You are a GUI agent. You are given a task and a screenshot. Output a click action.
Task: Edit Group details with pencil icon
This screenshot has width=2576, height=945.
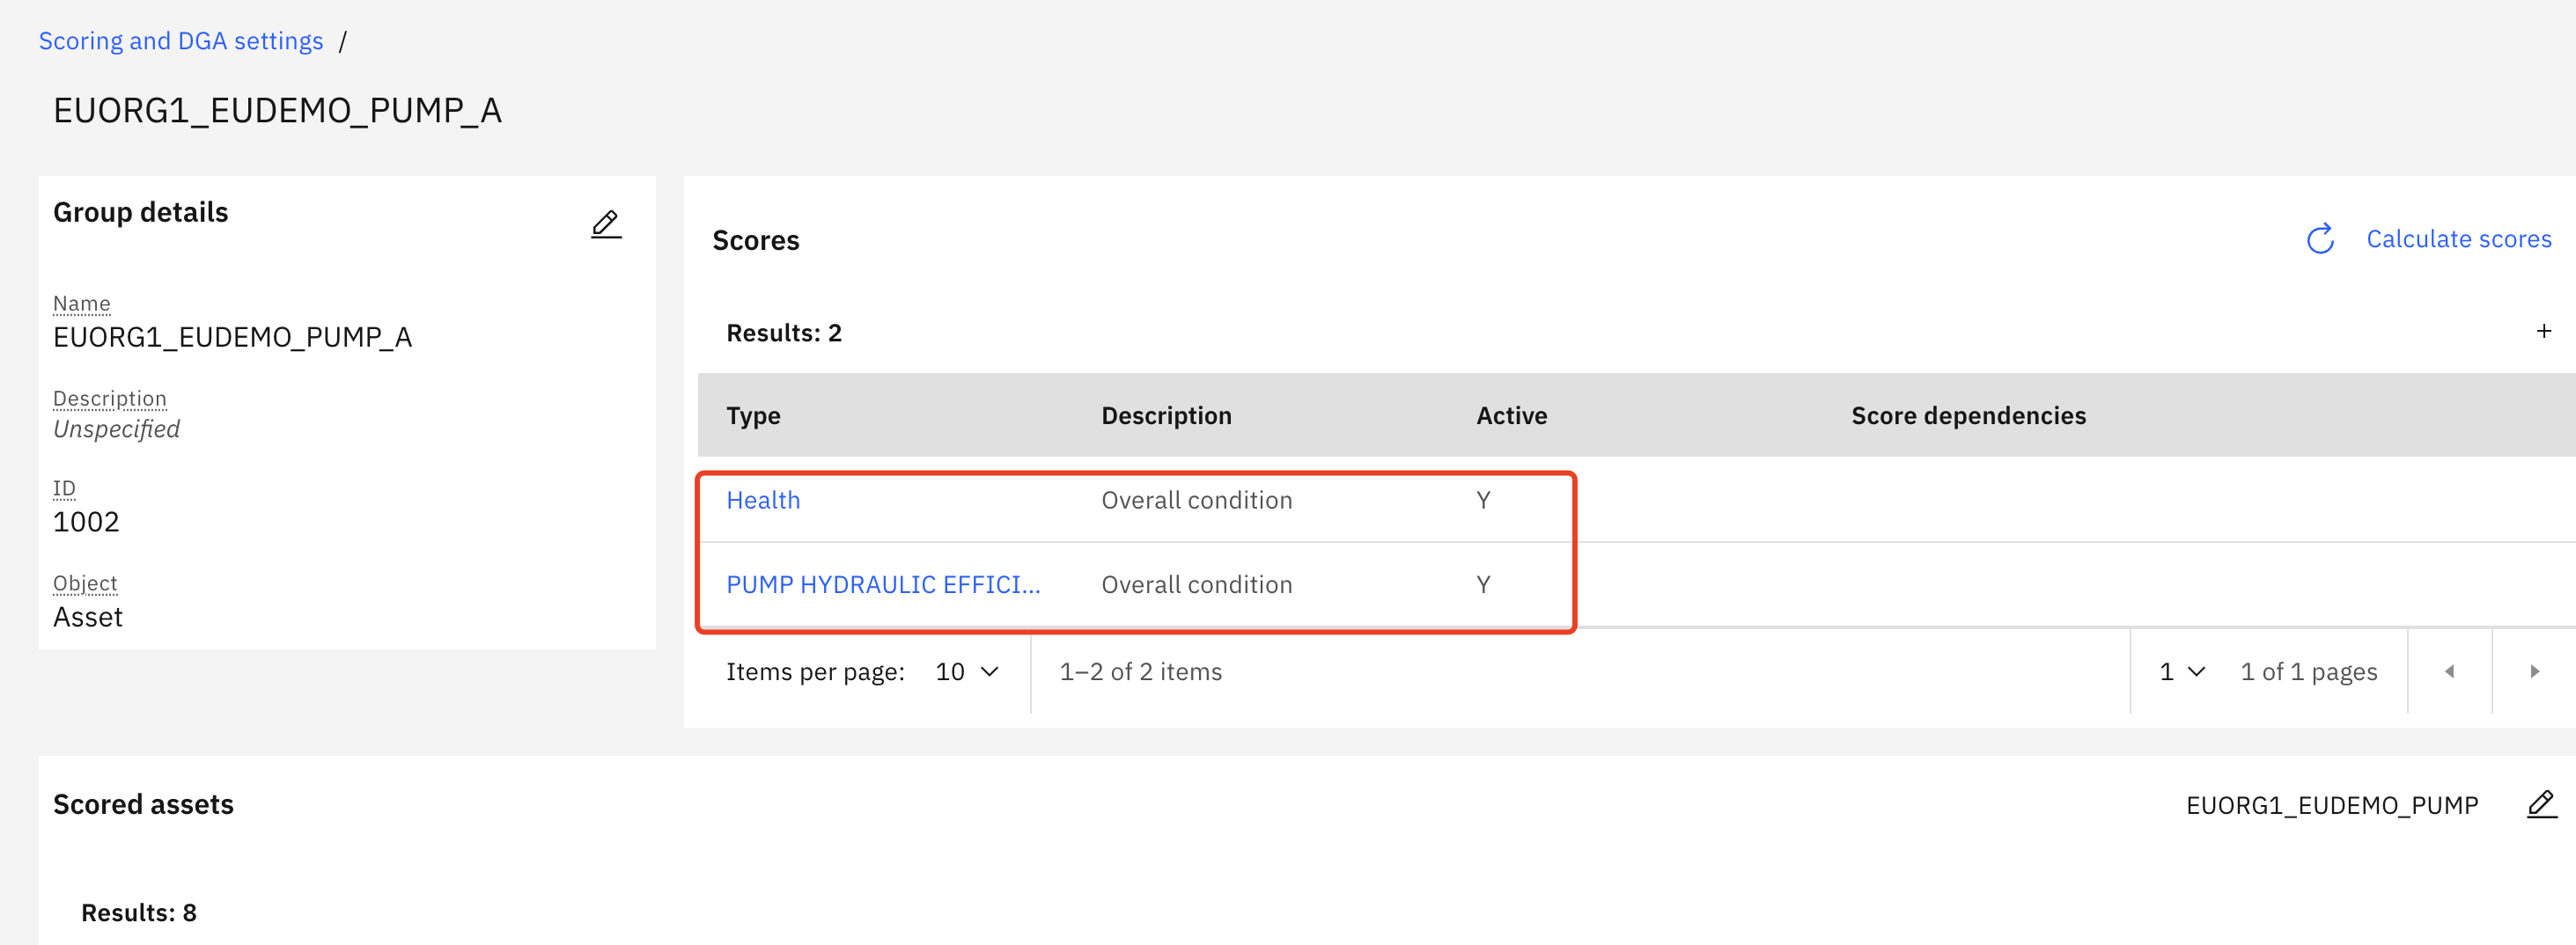(x=606, y=223)
